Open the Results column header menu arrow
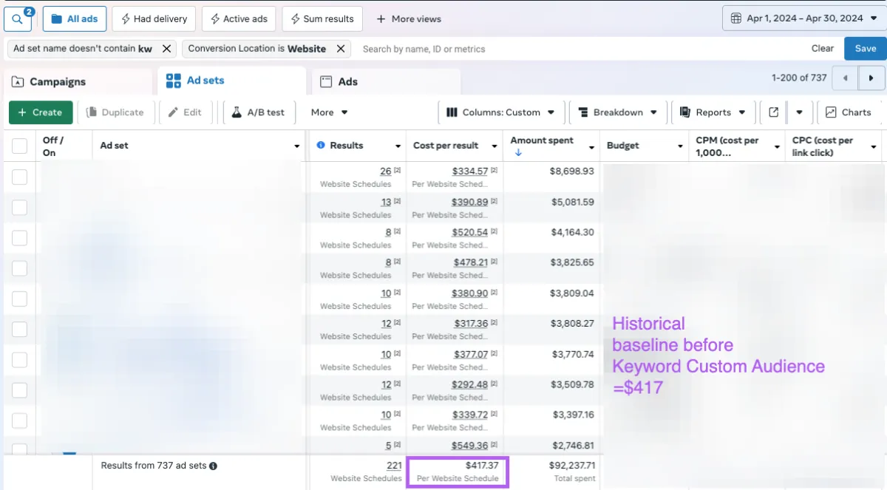Screen dimensions: 887x490 pyautogui.click(x=398, y=146)
